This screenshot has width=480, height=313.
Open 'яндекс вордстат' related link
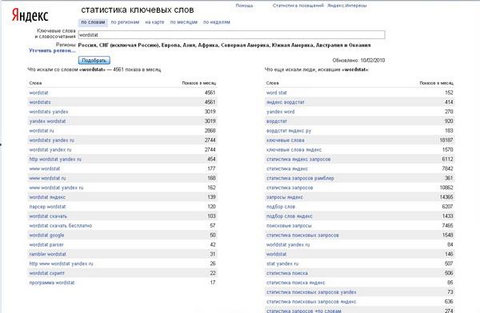click(x=286, y=102)
